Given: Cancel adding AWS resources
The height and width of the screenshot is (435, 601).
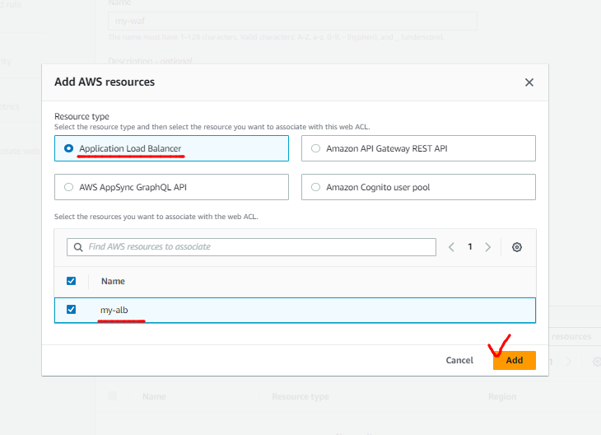Looking at the screenshot, I should coord(459,360).
